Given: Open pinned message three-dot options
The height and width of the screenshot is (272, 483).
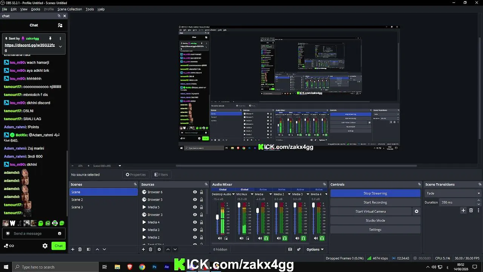Looking at the screenshot, I should [x=60, y=39].
